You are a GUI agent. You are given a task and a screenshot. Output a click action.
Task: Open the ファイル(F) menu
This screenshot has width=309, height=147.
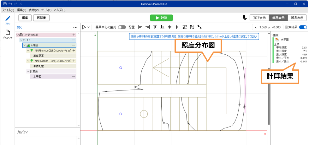(8, 10)
